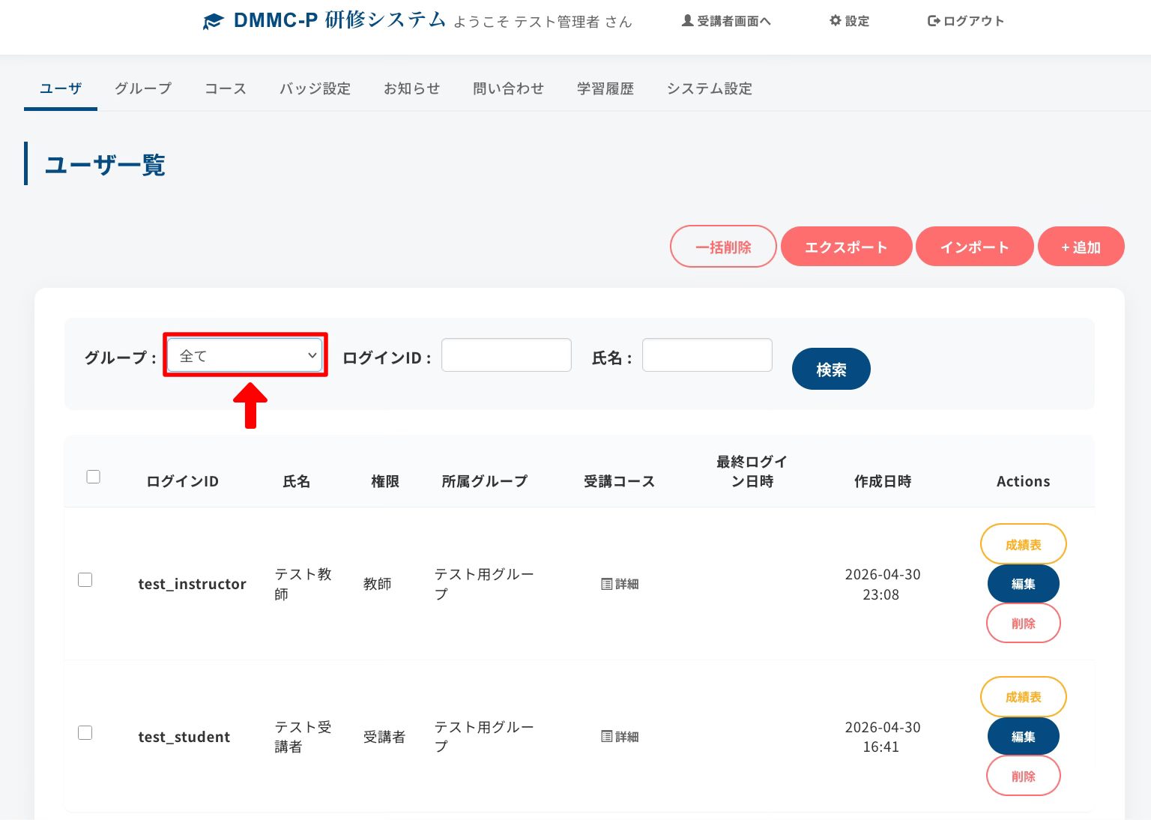Open test_student course details list icon
The image size is (1151, 820).
607,737
